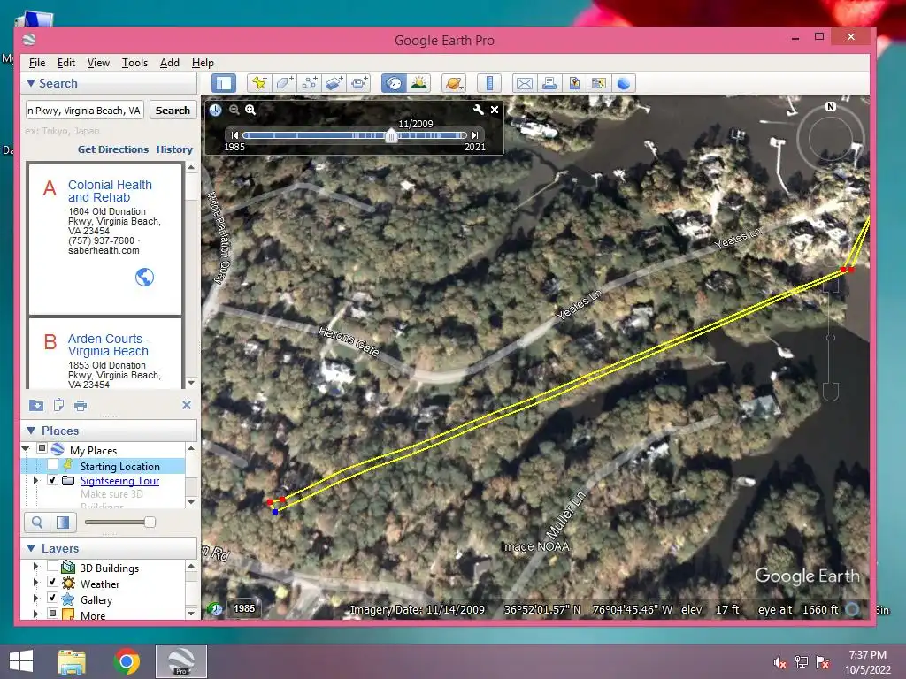Viewport: 906px width, 679px height.
Task: Uncheck the Sightseeing Tour checkbox
Action: point(52,480)
